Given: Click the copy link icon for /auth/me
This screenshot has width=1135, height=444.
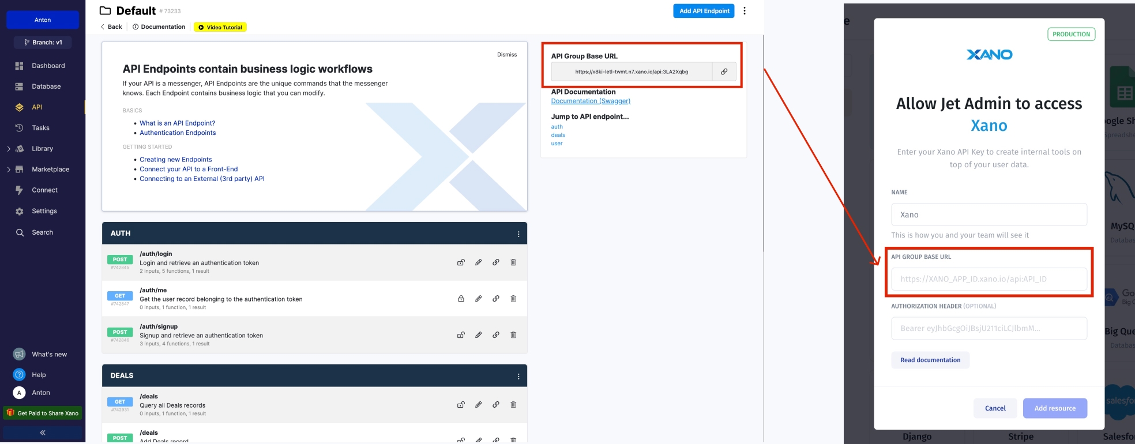Looking at the screenshot, I should pos(495,299).
